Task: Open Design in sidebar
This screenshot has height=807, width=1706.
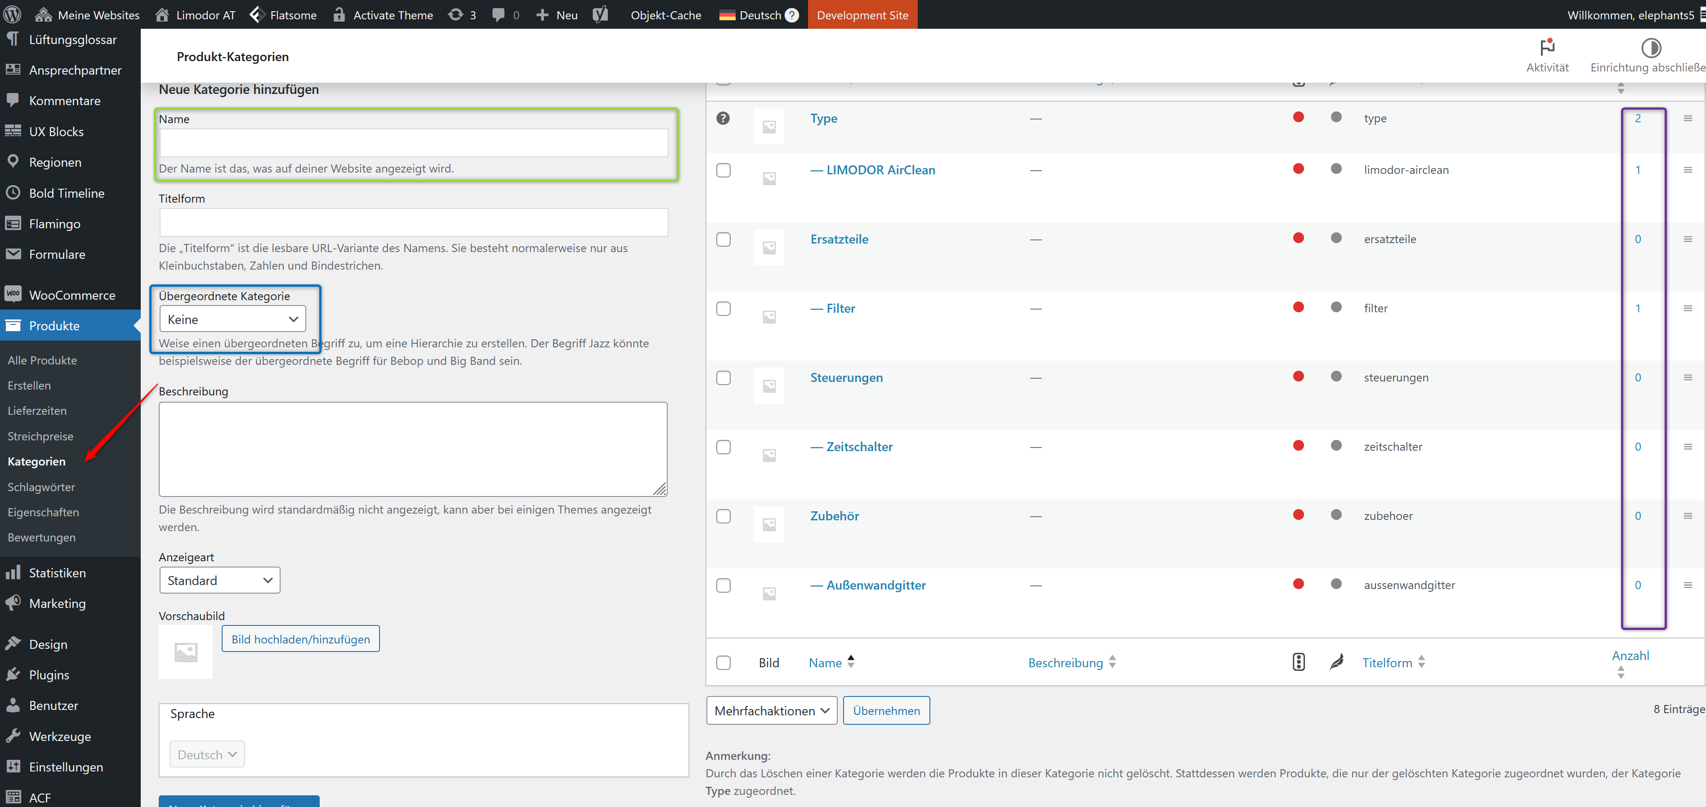Action: [x=48, y=644]
